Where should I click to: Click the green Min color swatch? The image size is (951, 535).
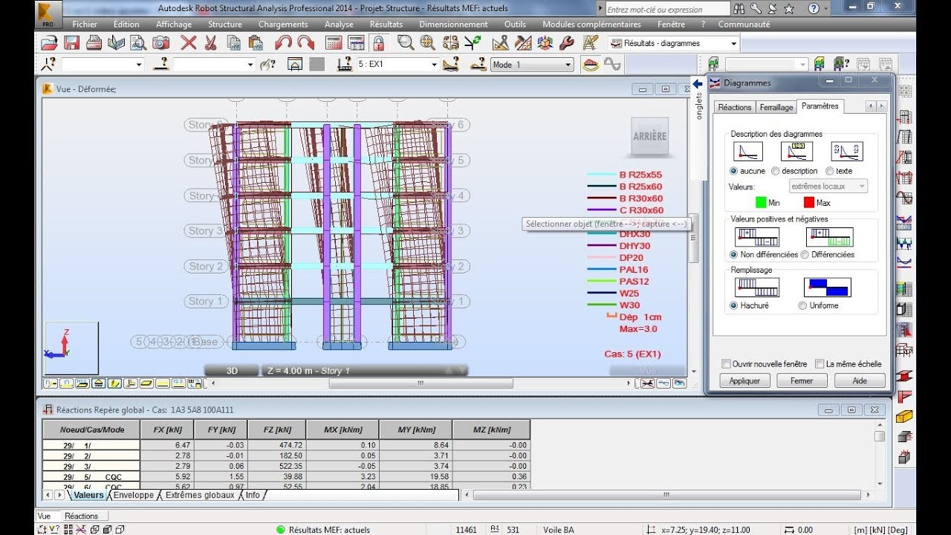(x=761, y=202)
